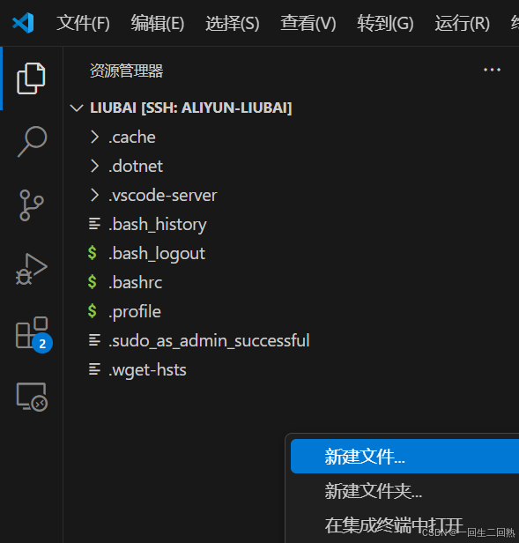The height and width of the screenshot is (543, 519).
Task: Open the Extensions view with badge
Action: 33,334
